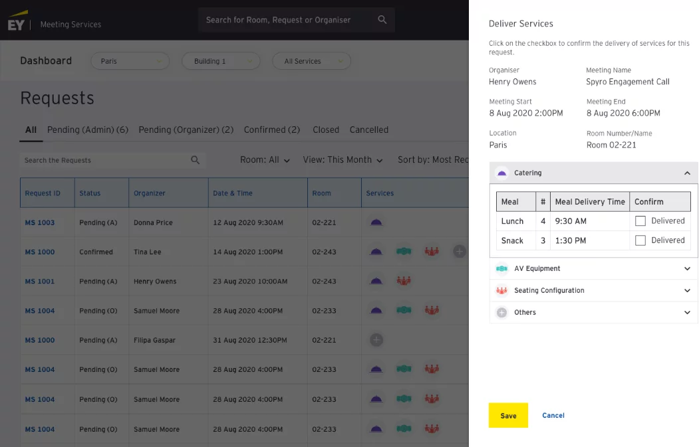
Task: Check the Delivered box for Snack
Action: tap(640, 240)
